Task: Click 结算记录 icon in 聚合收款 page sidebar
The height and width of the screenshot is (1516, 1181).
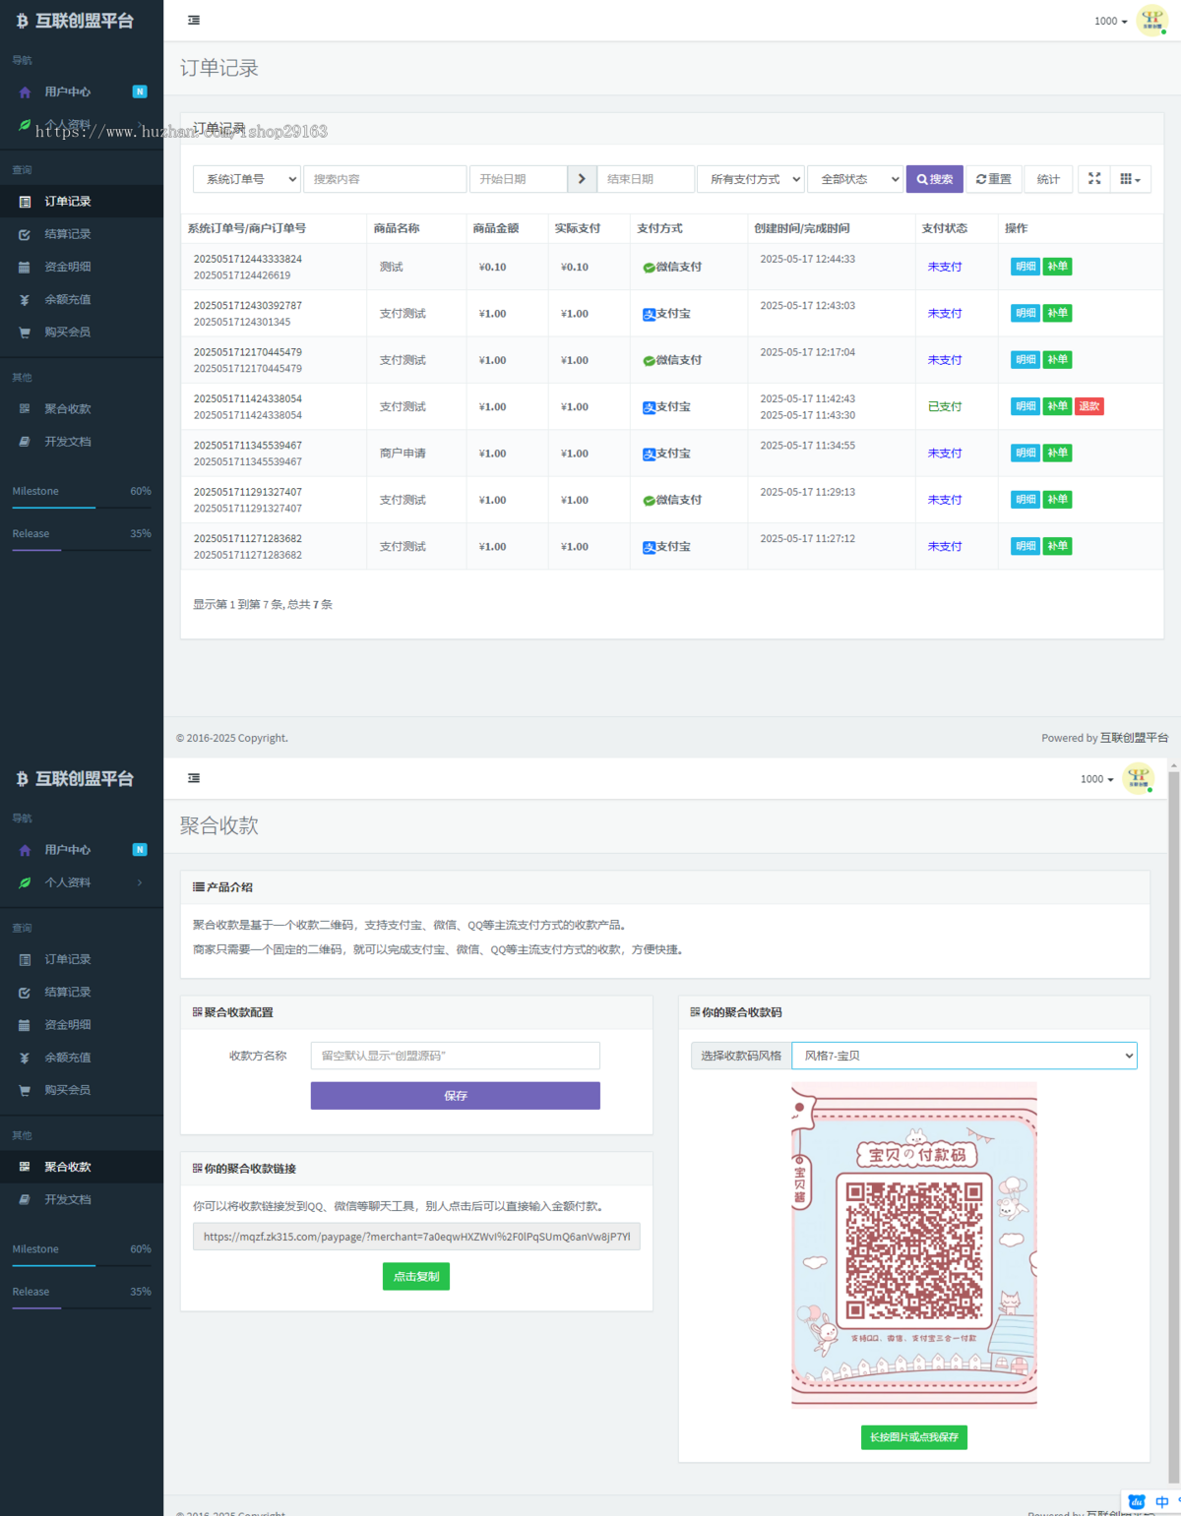Action: point(25,993)
